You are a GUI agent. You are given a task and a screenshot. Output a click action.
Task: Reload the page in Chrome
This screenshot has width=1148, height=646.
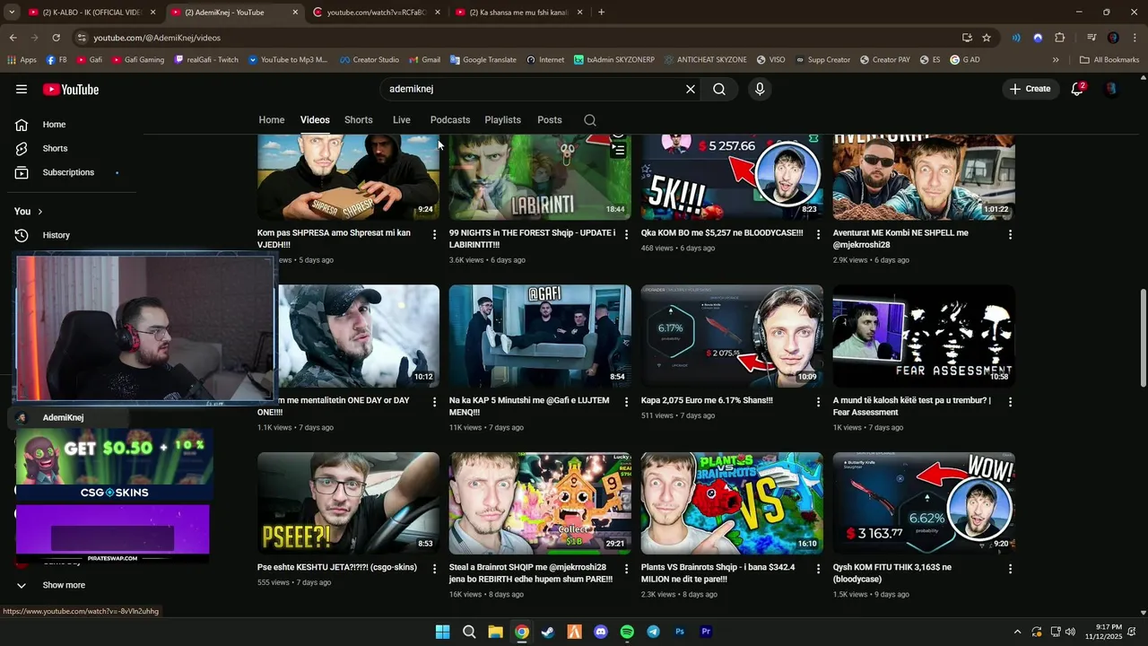(x=56, y=38)
